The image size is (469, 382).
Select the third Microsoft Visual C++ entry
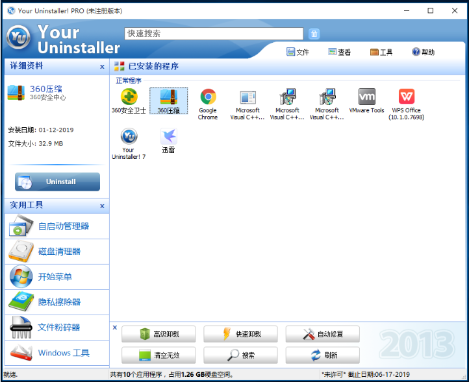click(x=327, y=104)
